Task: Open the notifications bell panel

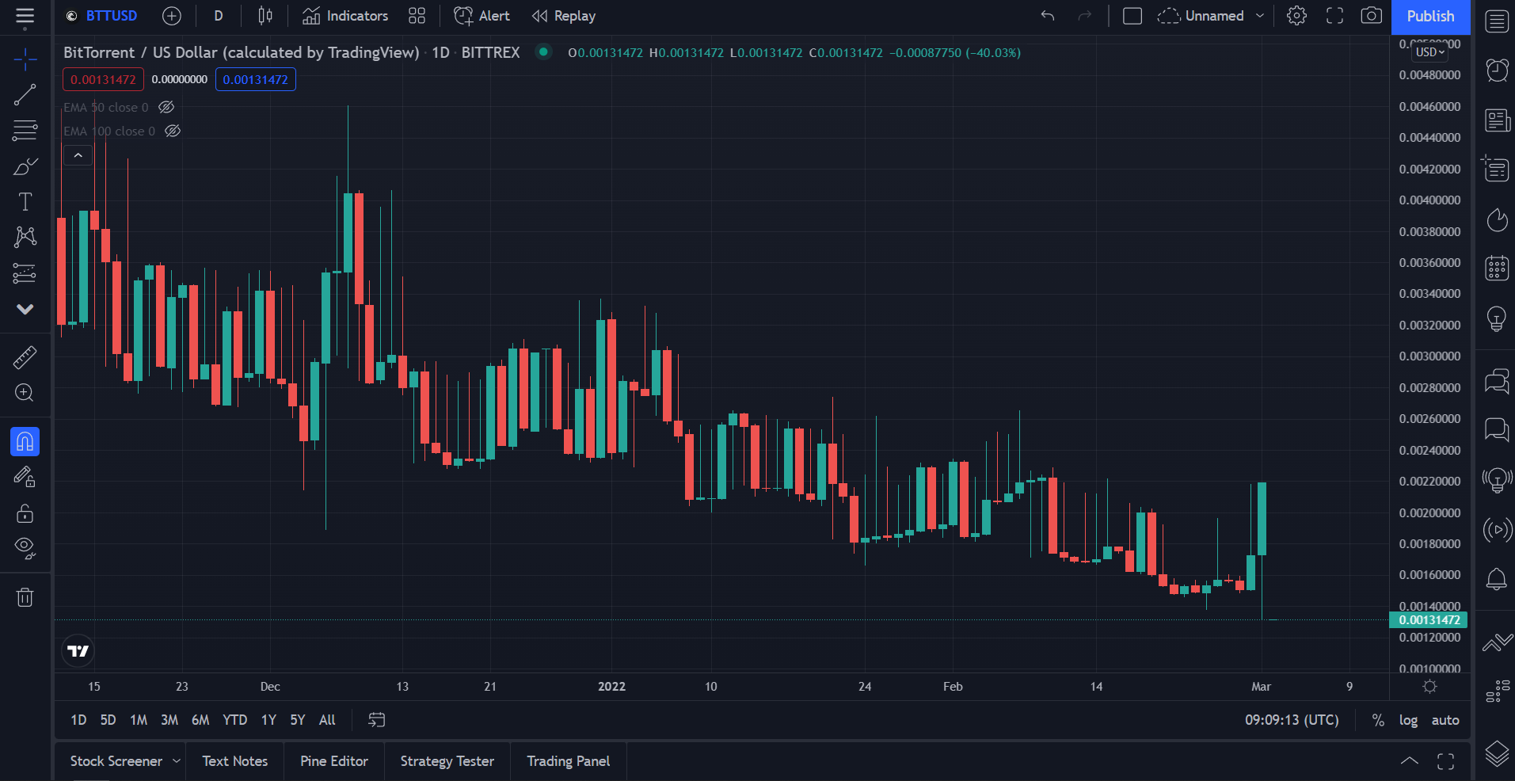Action: coord(1496,579)
